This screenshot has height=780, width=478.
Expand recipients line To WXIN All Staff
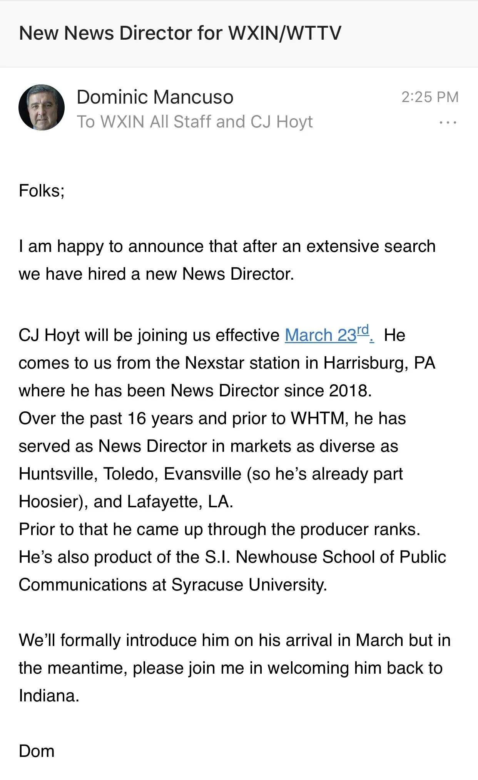(x=195, y=122)
